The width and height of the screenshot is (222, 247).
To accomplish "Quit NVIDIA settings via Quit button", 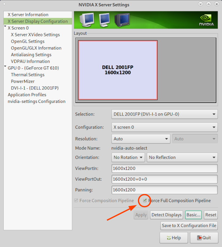I will point(204,238).
